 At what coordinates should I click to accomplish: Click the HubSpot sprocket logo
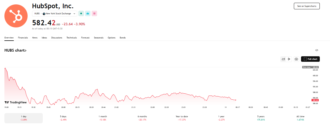pyautogui.click(x=16, y=16)
